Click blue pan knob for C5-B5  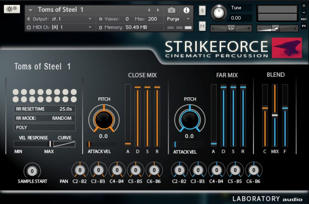[x=235, y=170]
